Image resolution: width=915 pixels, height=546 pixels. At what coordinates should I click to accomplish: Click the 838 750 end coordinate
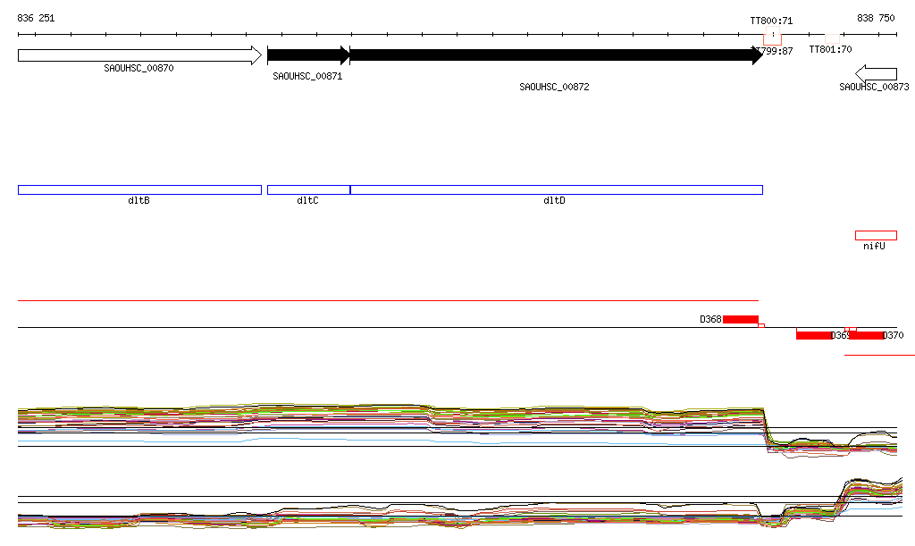point(875,18)
